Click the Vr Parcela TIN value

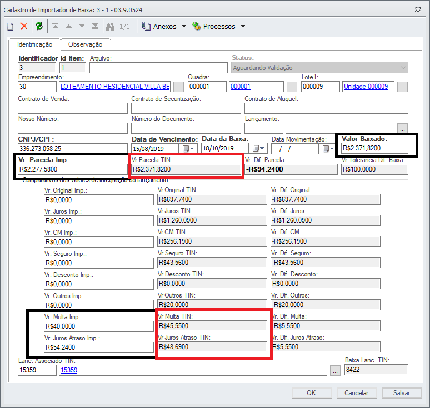click(186, 169)
